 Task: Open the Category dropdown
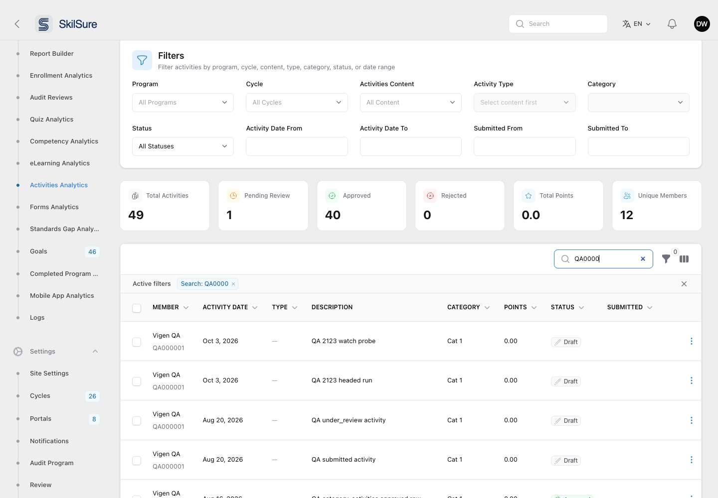pos(638,103)
